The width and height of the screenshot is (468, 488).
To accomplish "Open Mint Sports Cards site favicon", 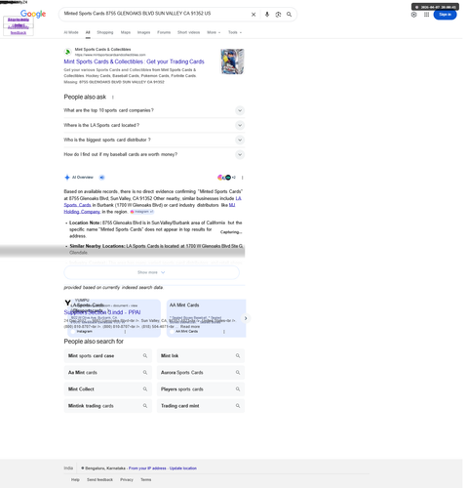I will 67,52.
